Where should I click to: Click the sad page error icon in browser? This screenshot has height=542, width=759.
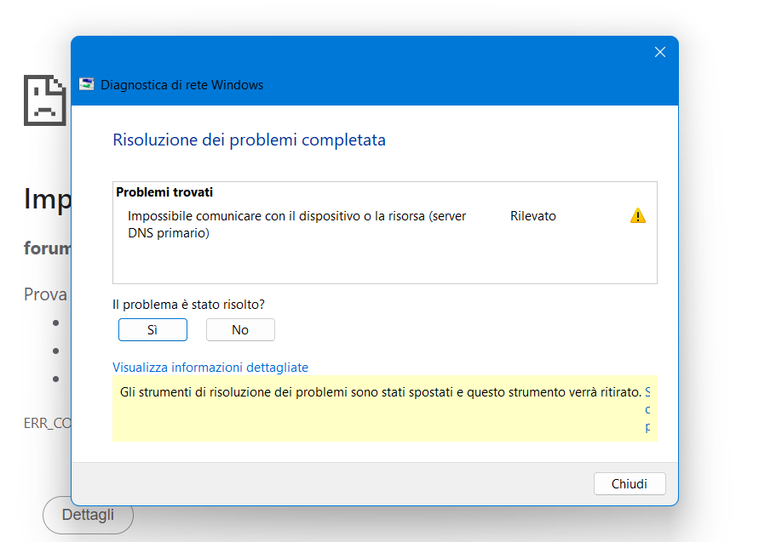(x=45, y=100)
